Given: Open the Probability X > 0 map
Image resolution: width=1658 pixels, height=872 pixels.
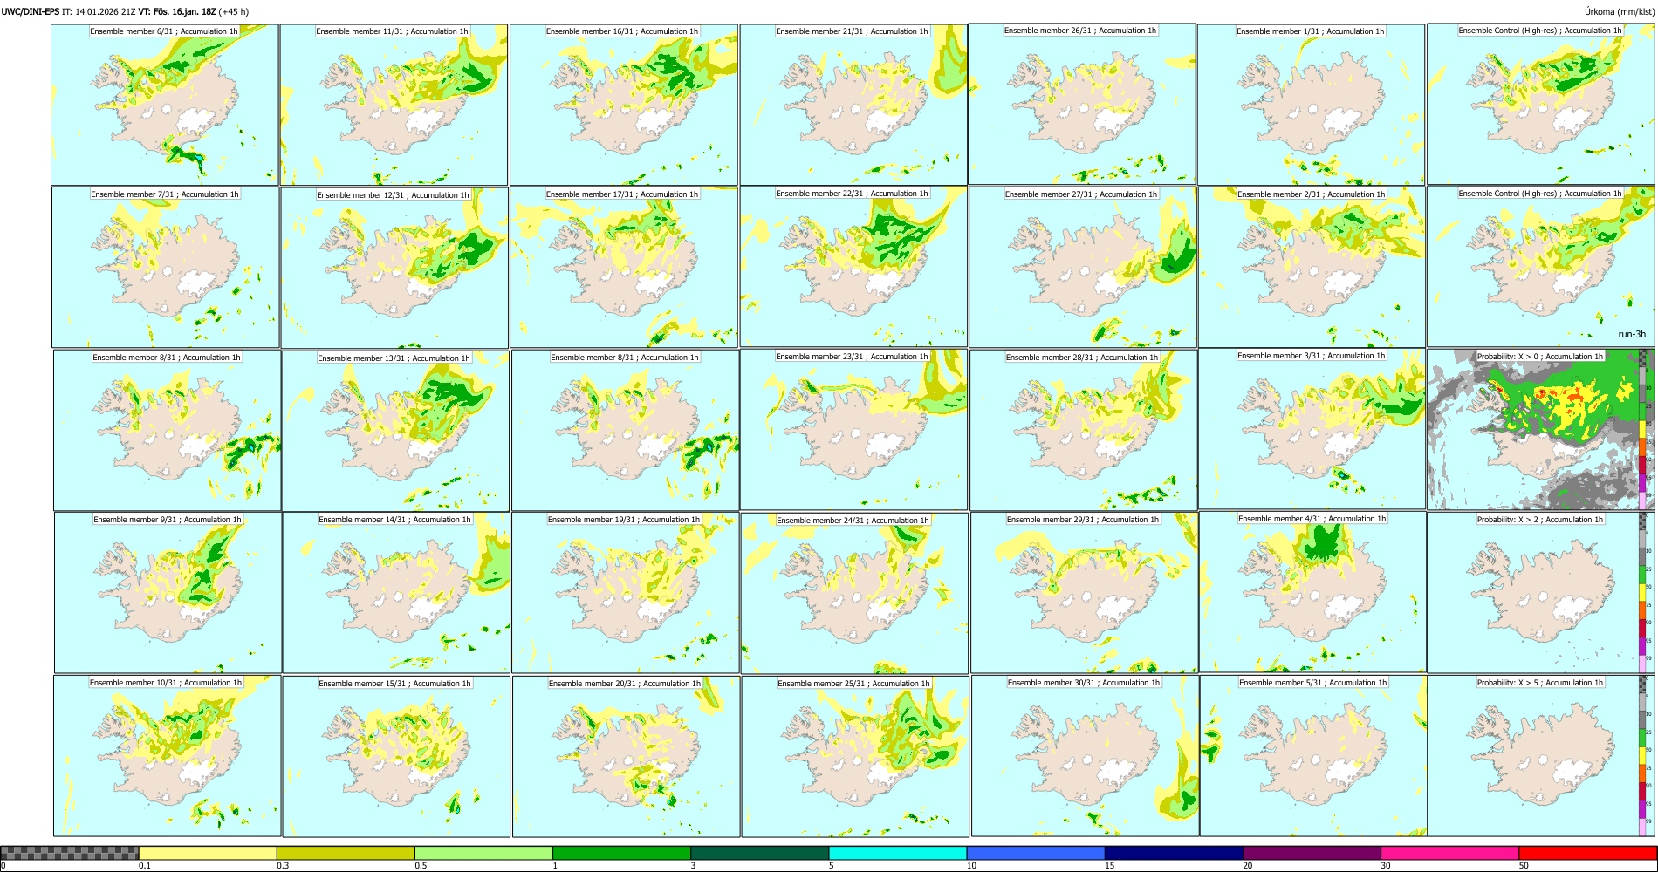Looking at the screenshot, I should pyautogui.click(x=1541, y=430).
